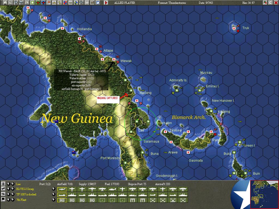
Task: Click the Japanese base flag at Truk
Action: pyautogui.click(x=234, y=28)
